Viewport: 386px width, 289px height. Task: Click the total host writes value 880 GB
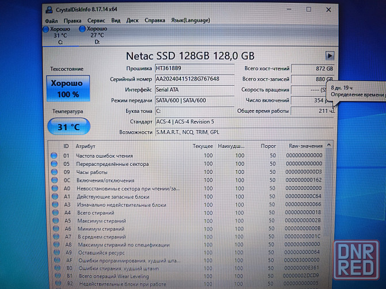click(x=313, y=79)
